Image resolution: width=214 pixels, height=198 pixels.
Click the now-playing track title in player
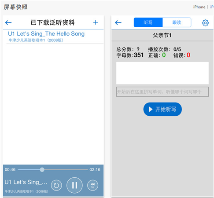point(26,182)
